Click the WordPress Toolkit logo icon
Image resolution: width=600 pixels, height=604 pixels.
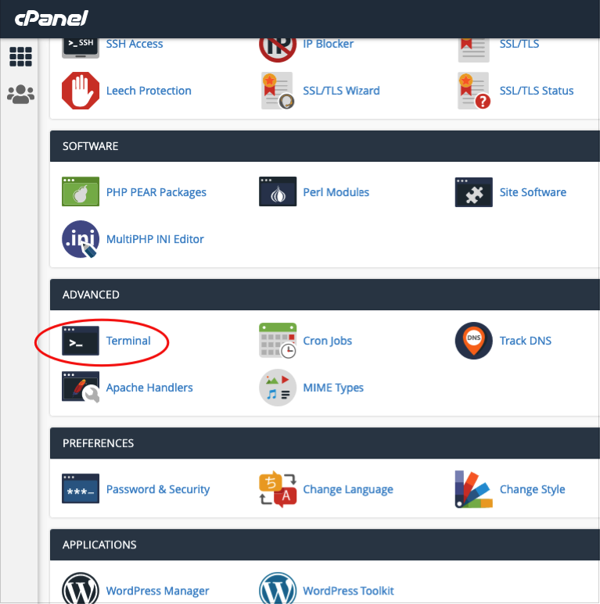point(278,588)
